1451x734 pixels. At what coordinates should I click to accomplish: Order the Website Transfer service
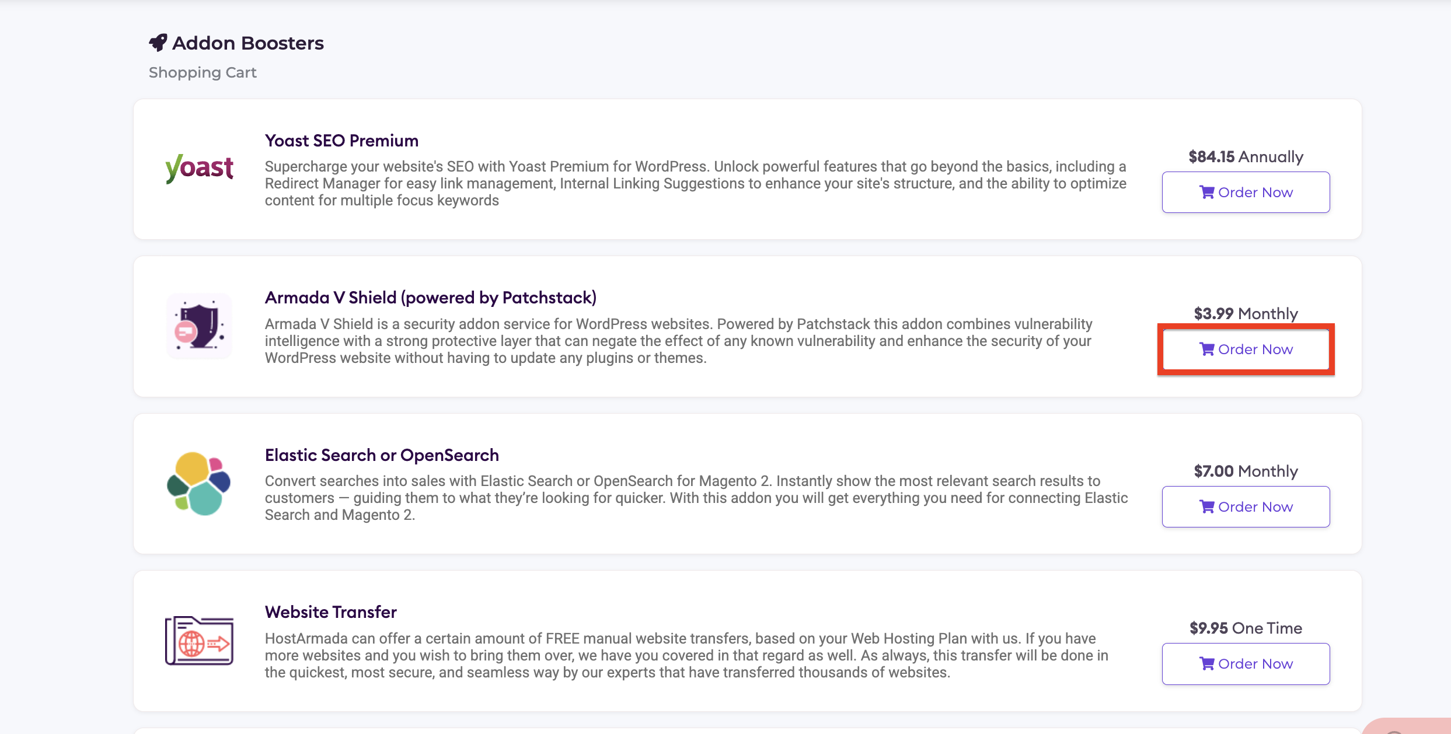[1246, 663]
